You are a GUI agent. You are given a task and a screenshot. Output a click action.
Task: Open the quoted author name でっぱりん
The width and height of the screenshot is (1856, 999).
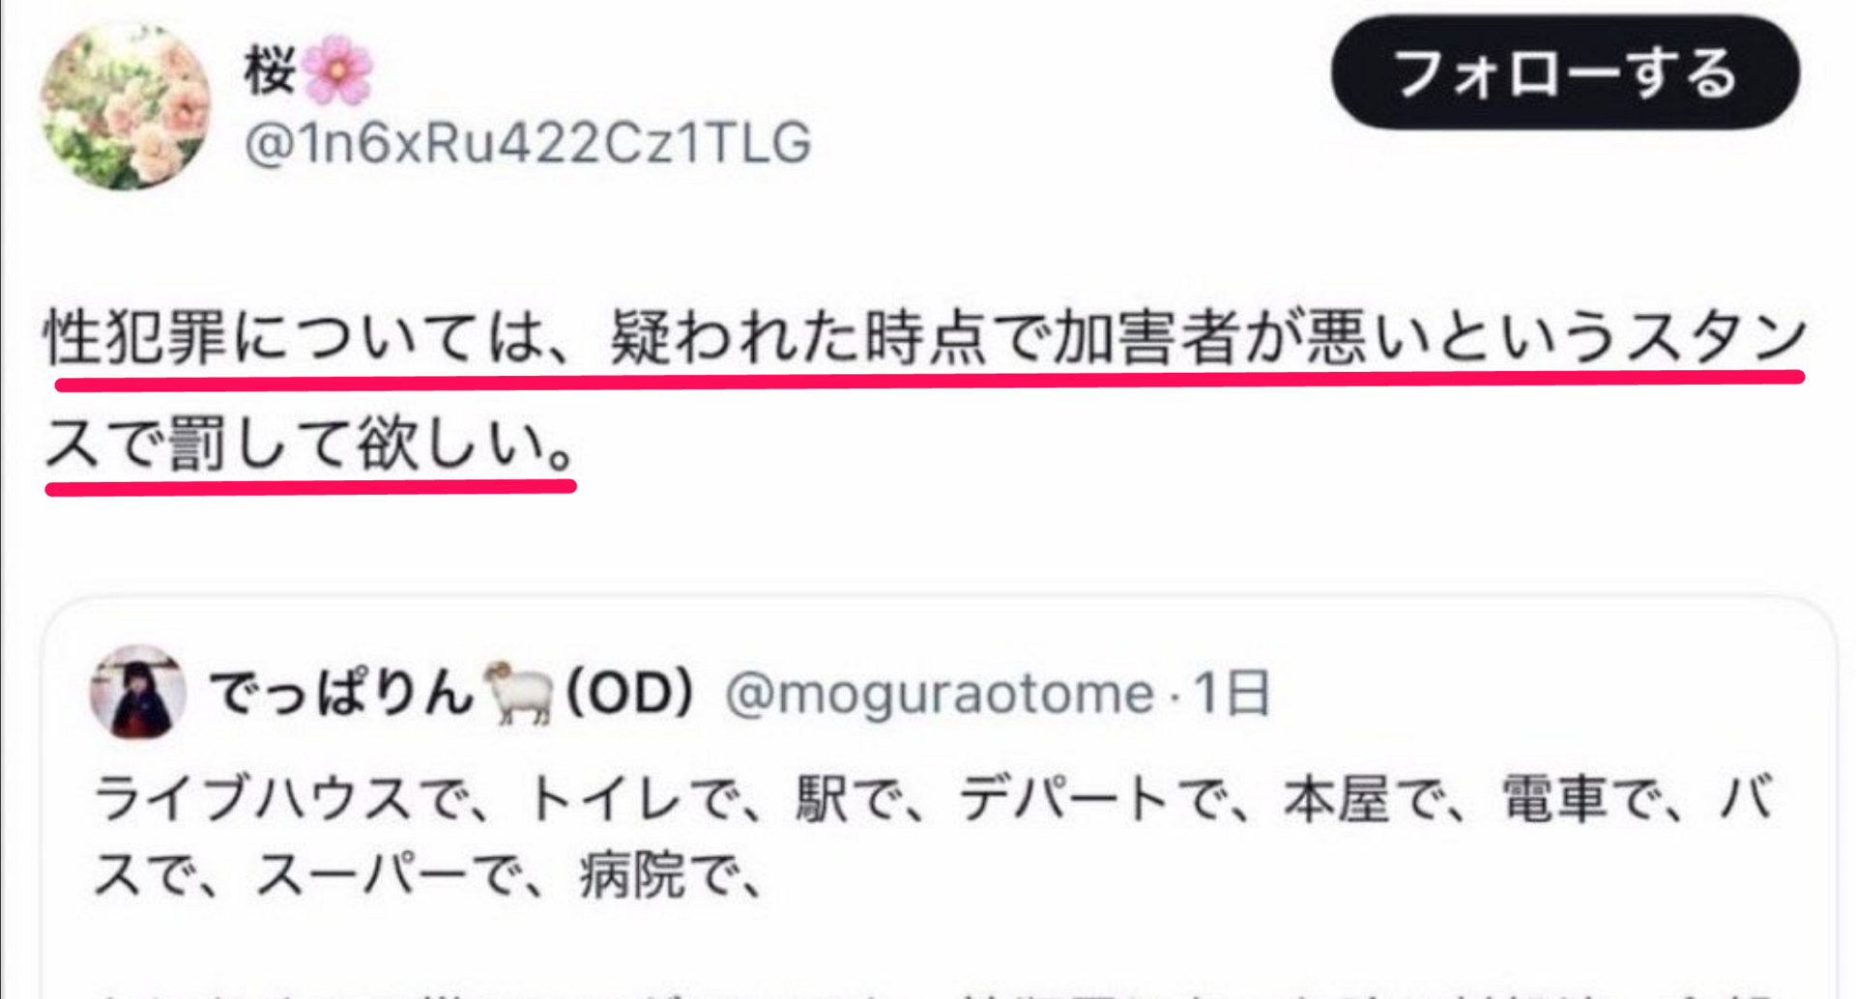pos(341,693)
